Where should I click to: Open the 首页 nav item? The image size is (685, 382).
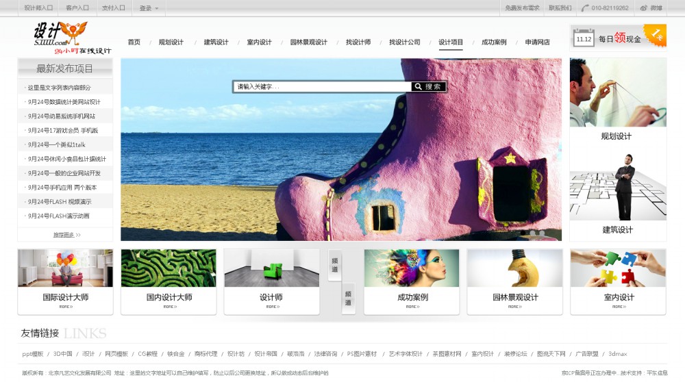[x=134, y=42]
